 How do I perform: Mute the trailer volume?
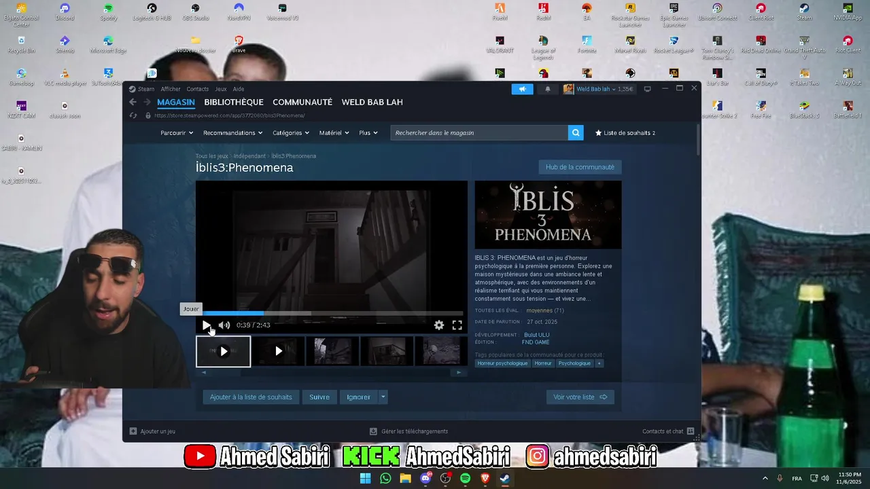point(224,325)
